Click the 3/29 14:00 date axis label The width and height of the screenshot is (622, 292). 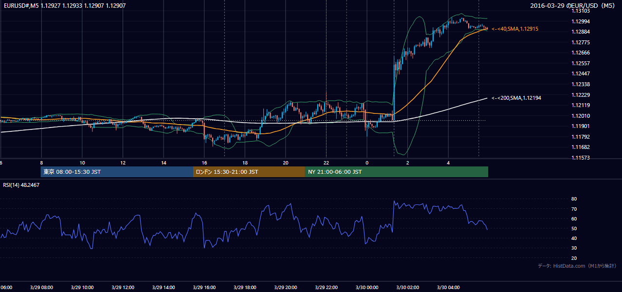pos(163,287)
